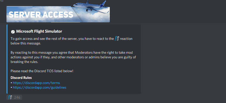Click the Microsoft Flight Simulator embed title

pos(39,31)
